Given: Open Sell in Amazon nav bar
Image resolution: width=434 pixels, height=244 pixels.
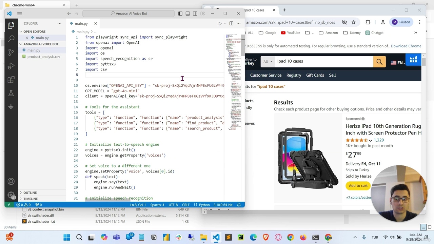Looking at the screenshot, I should coord(332,75).
